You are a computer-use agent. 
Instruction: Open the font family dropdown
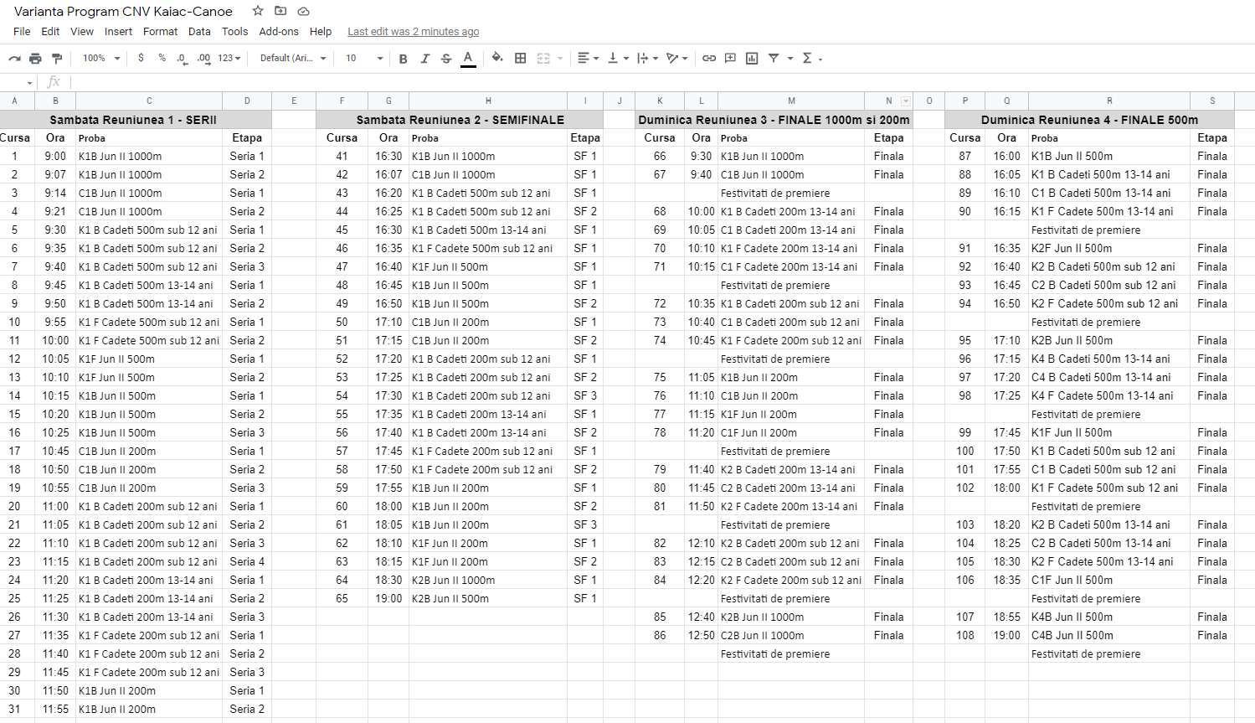click(293, 58)
